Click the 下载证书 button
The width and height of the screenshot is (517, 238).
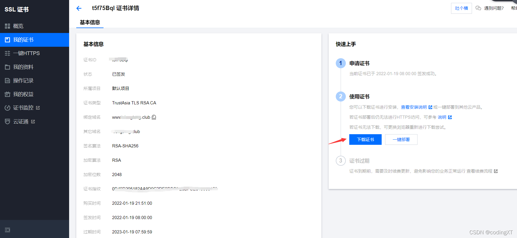[x=365, y=140]
